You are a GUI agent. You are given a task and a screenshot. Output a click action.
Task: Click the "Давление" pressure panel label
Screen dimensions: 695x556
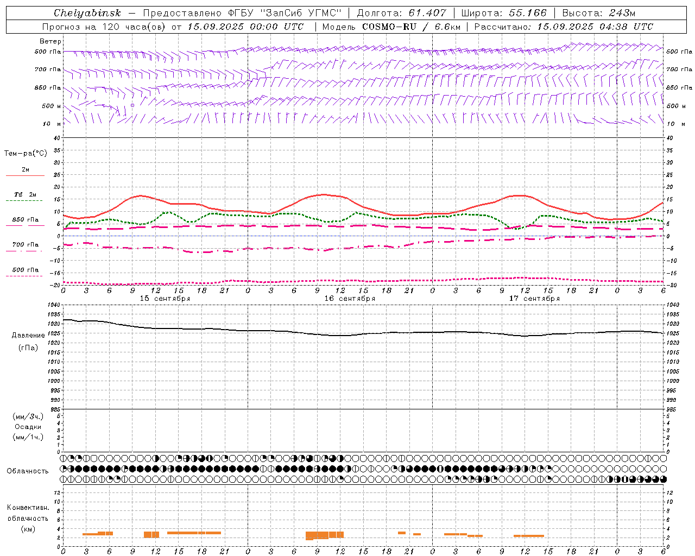click(28, 336)
